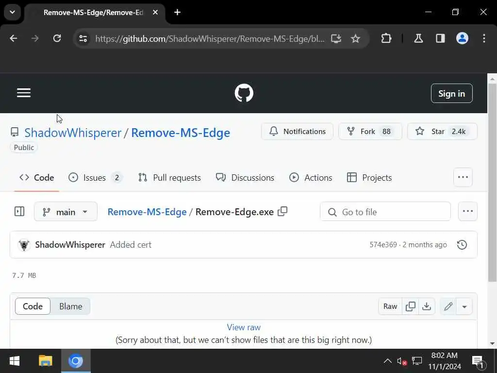Open the Chrome three-dot menu
The height and width of the screenshot is (373, 497).
coord(484,38)
